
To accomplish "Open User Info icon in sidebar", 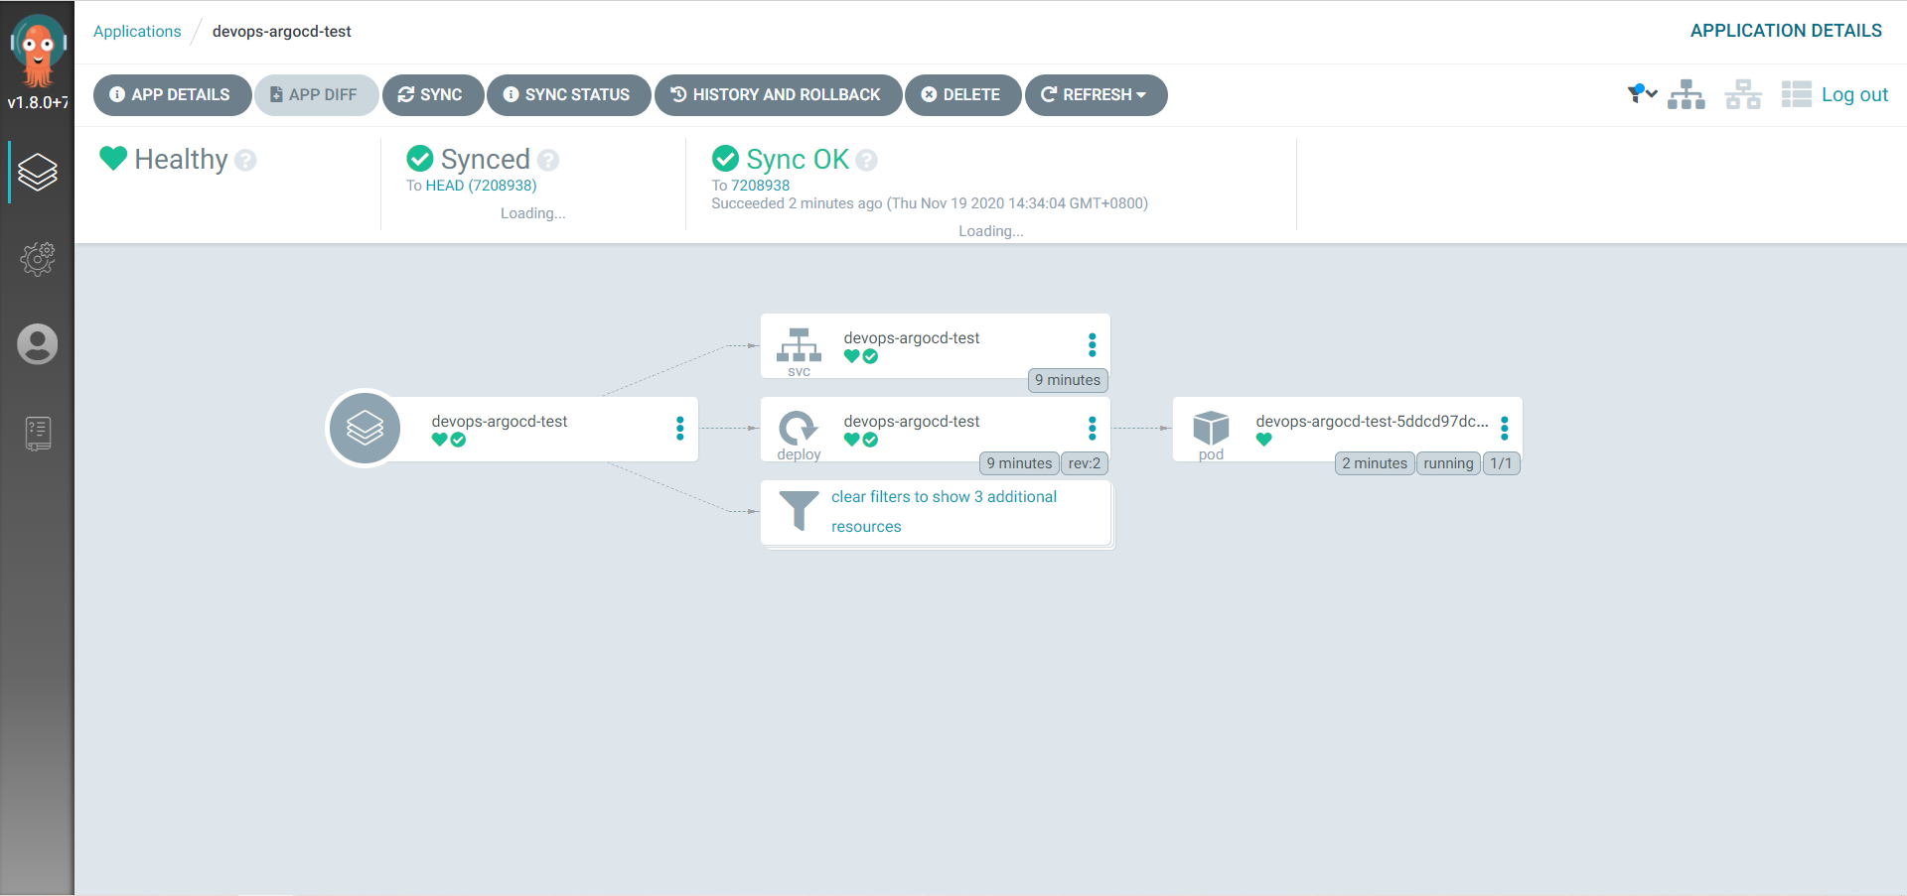I will 38,344.
